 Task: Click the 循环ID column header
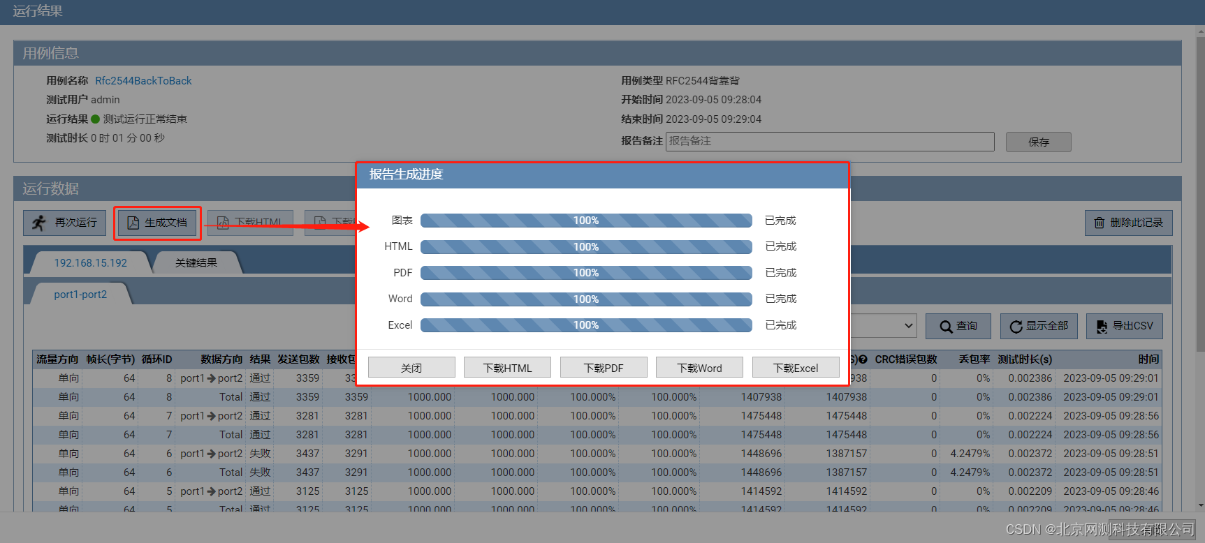click(x=156, y=359)
